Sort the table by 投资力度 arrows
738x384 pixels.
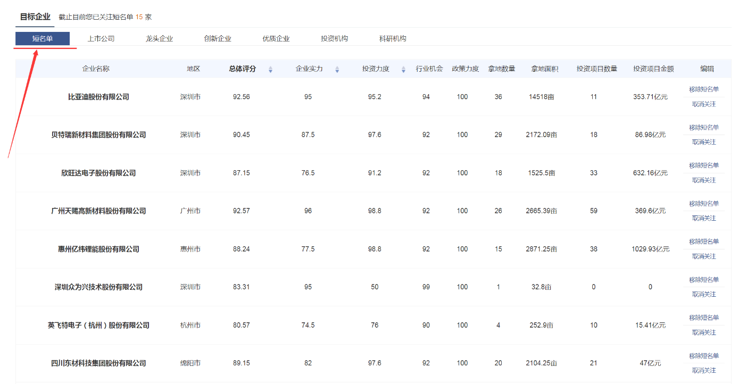403,69
